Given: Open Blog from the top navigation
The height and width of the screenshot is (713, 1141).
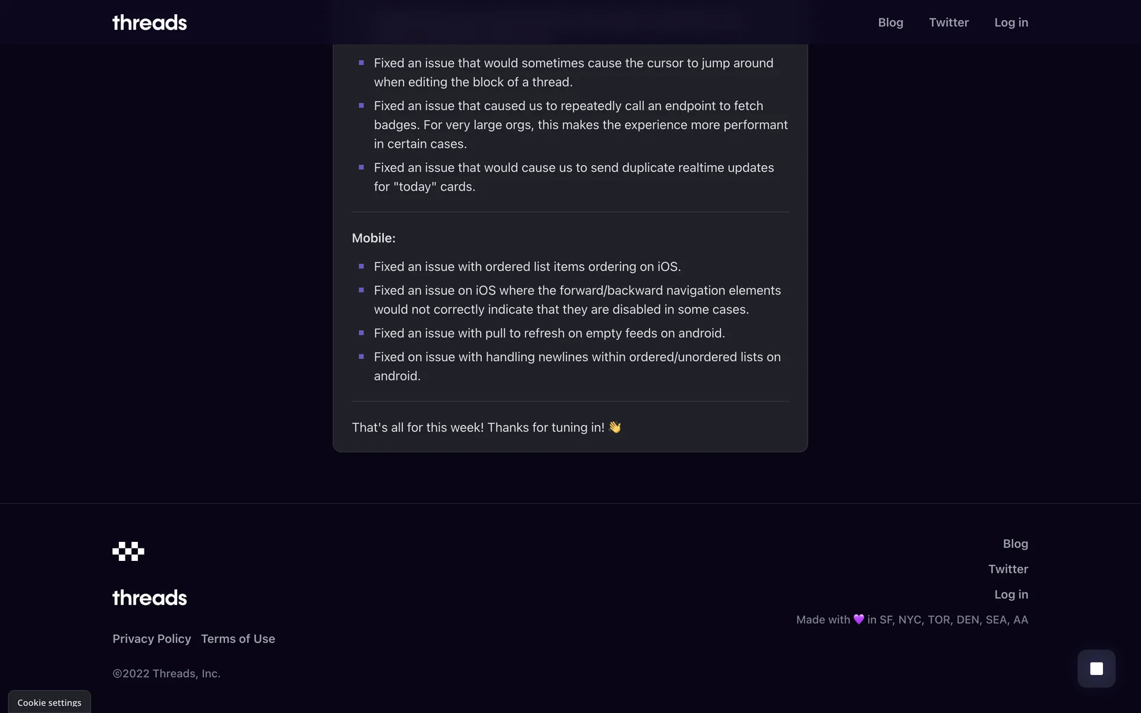Looking at the screenshot, I should pyautogui.click(x=890, y=23).
